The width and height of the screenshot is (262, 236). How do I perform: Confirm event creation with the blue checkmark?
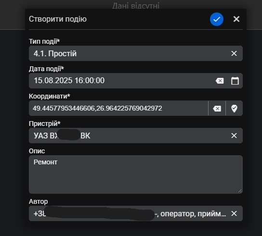click(x=217, y=19)
